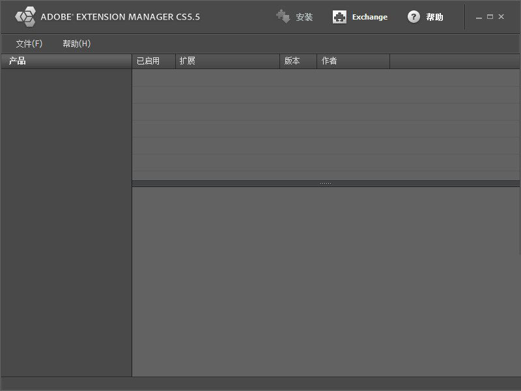Click inside the empty 产品 list panel

tap(66, 222)
